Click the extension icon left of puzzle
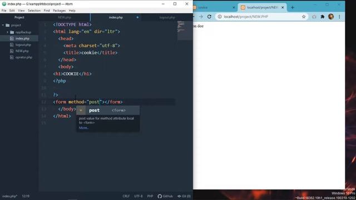Image resolution: width=356 pixels, height=200 pixels. pos(314,17)
